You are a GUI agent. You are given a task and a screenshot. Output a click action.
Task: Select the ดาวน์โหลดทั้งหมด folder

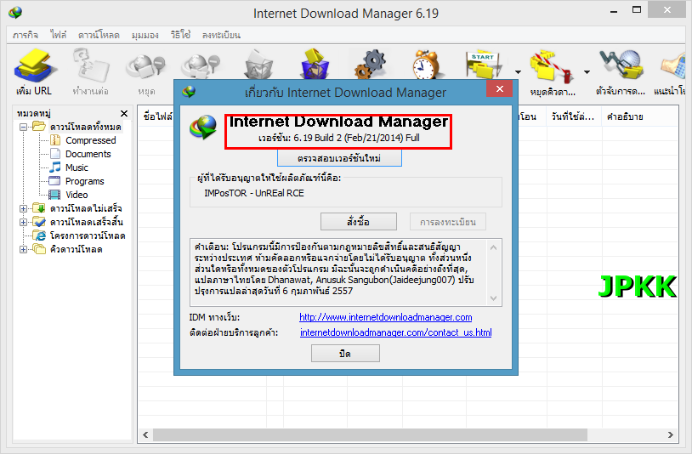coord(85,127)
